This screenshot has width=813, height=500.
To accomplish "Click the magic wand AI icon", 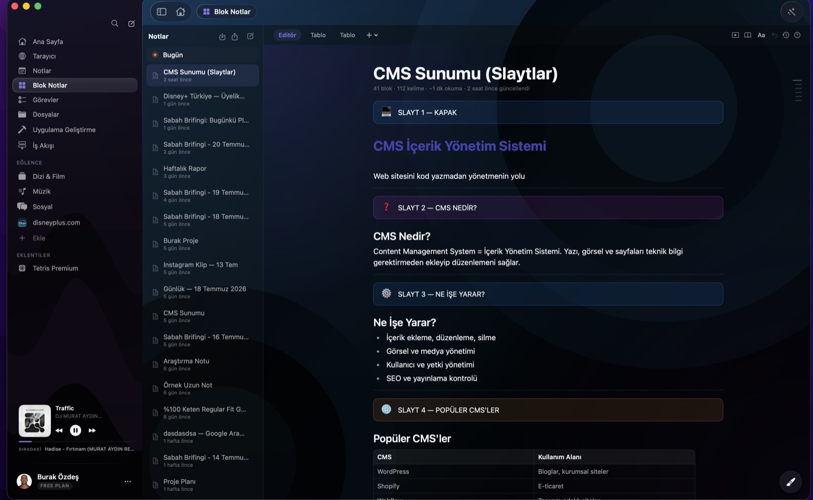I will click(791, 12).
